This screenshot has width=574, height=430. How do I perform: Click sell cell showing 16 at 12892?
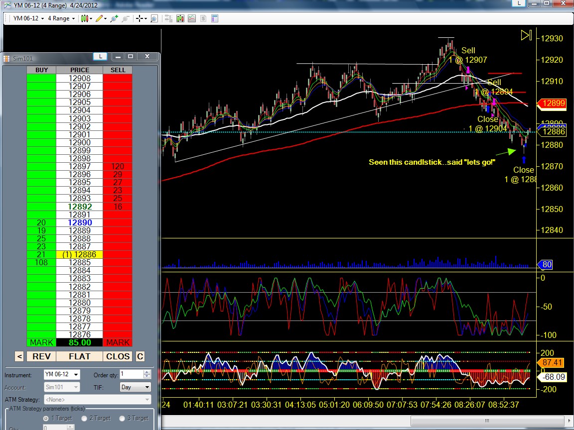coord(118,207)
